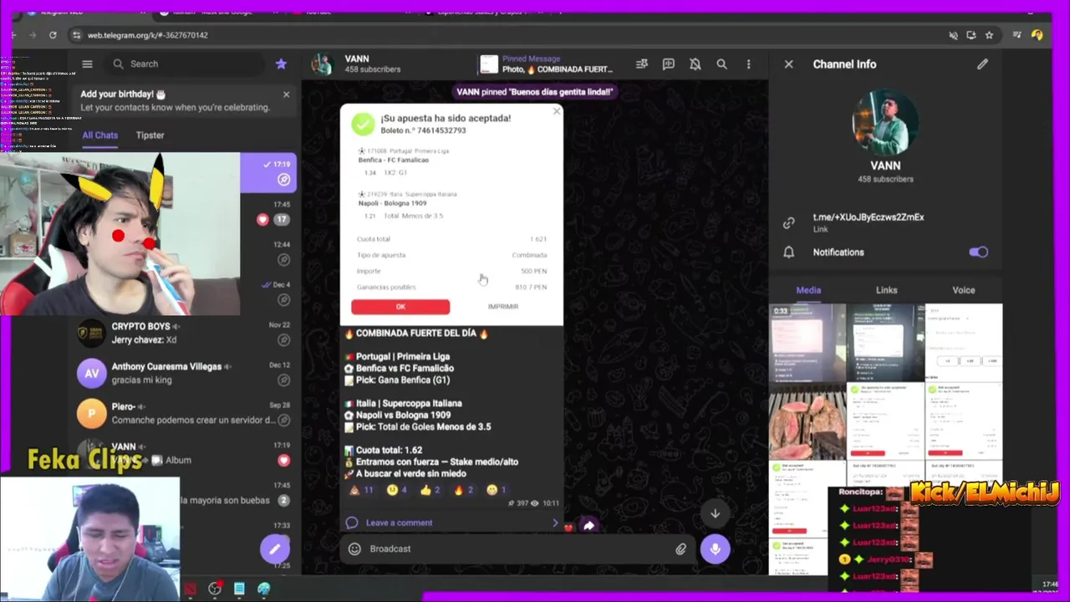The height and width of the screenshot is (602, 1070).
Task: Click the red heart badge on VANN chat
Action: pyautogui.click(x=283, y=460)
